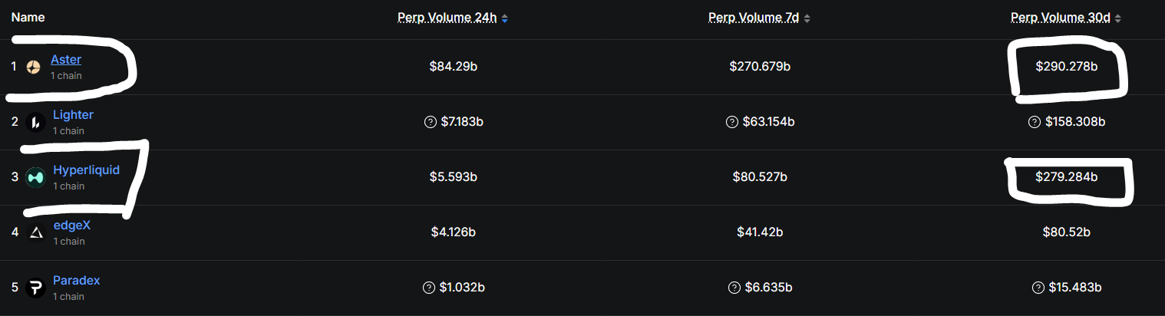Viewport: 1165px width, 316px height.
Task: Open the Paradex protocol link
Action: point(76,281)
